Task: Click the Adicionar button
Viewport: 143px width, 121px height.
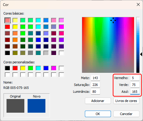Action: (98, 101)
